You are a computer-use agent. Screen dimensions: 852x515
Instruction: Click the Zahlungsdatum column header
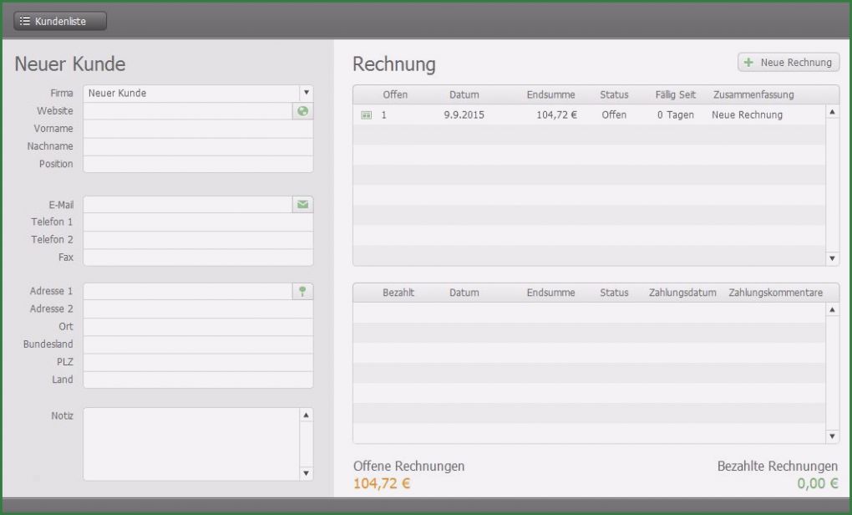tap(682, 293)
